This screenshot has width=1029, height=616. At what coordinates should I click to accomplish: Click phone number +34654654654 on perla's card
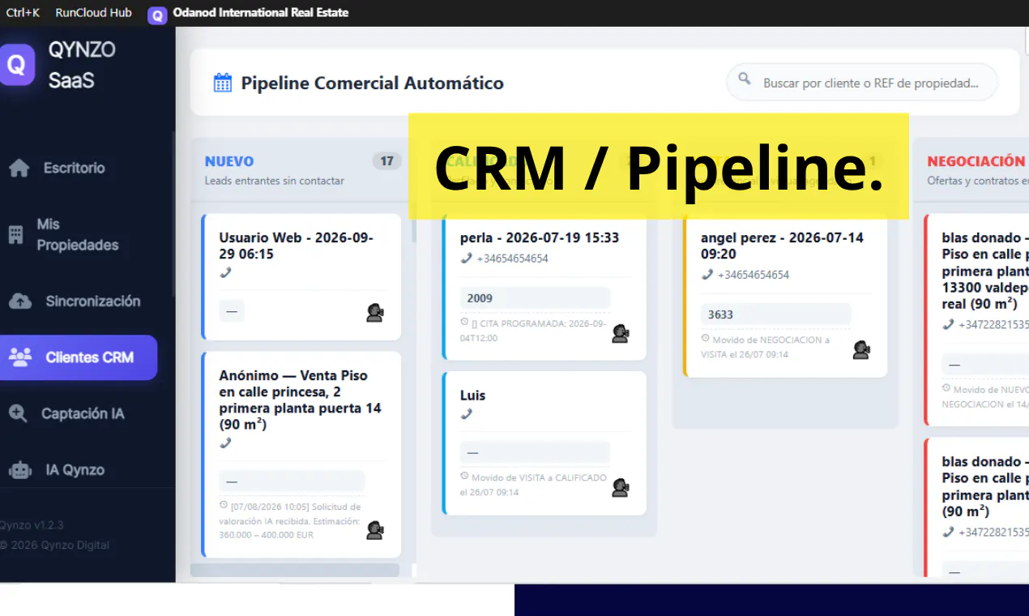pos(512,259)
